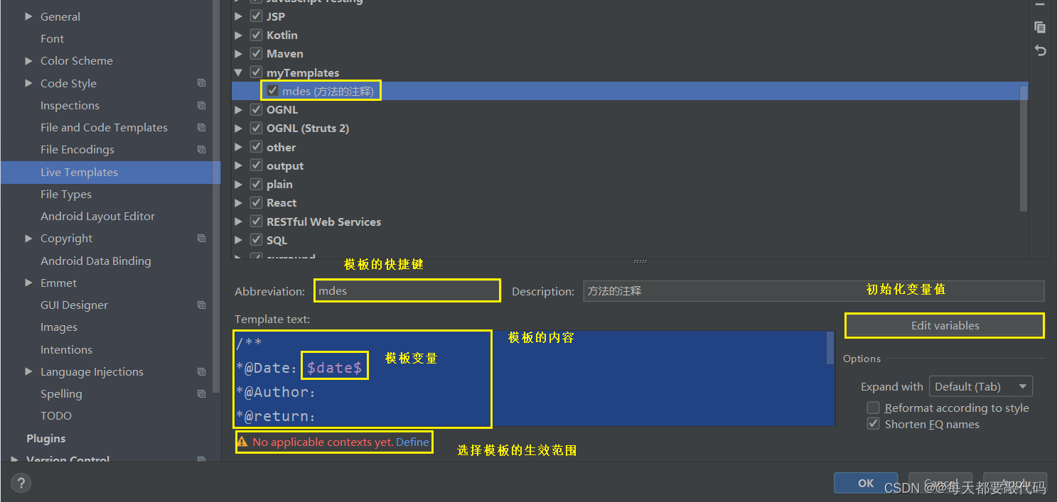Screen dimensions: 1057x502
Task: Select the Plugins section
Action: click(x=46, y=438)
